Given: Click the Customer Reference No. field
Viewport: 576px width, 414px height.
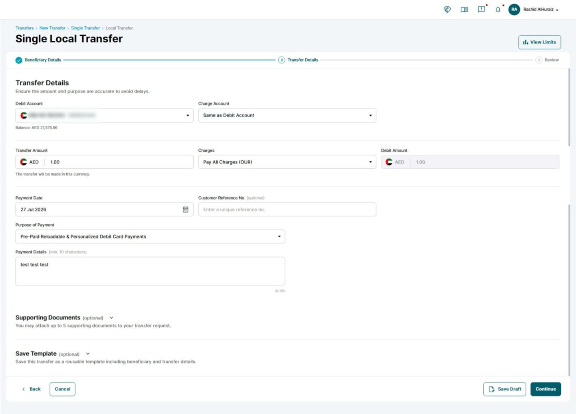Looking at the screenshot, I should [287, 209].
